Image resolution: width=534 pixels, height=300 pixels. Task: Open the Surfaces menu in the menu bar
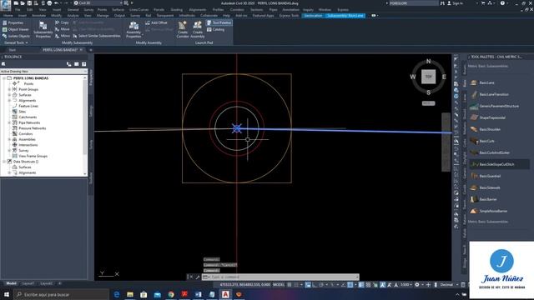tap(118, 10)
